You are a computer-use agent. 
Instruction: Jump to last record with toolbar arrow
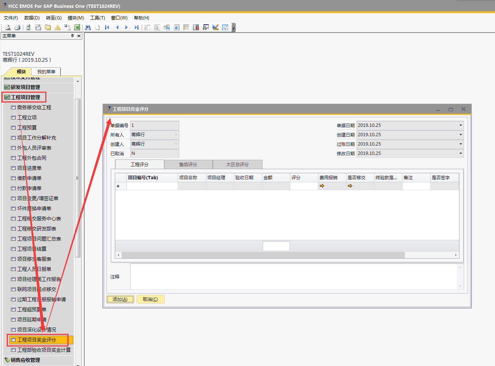click(x=137, y=27)
